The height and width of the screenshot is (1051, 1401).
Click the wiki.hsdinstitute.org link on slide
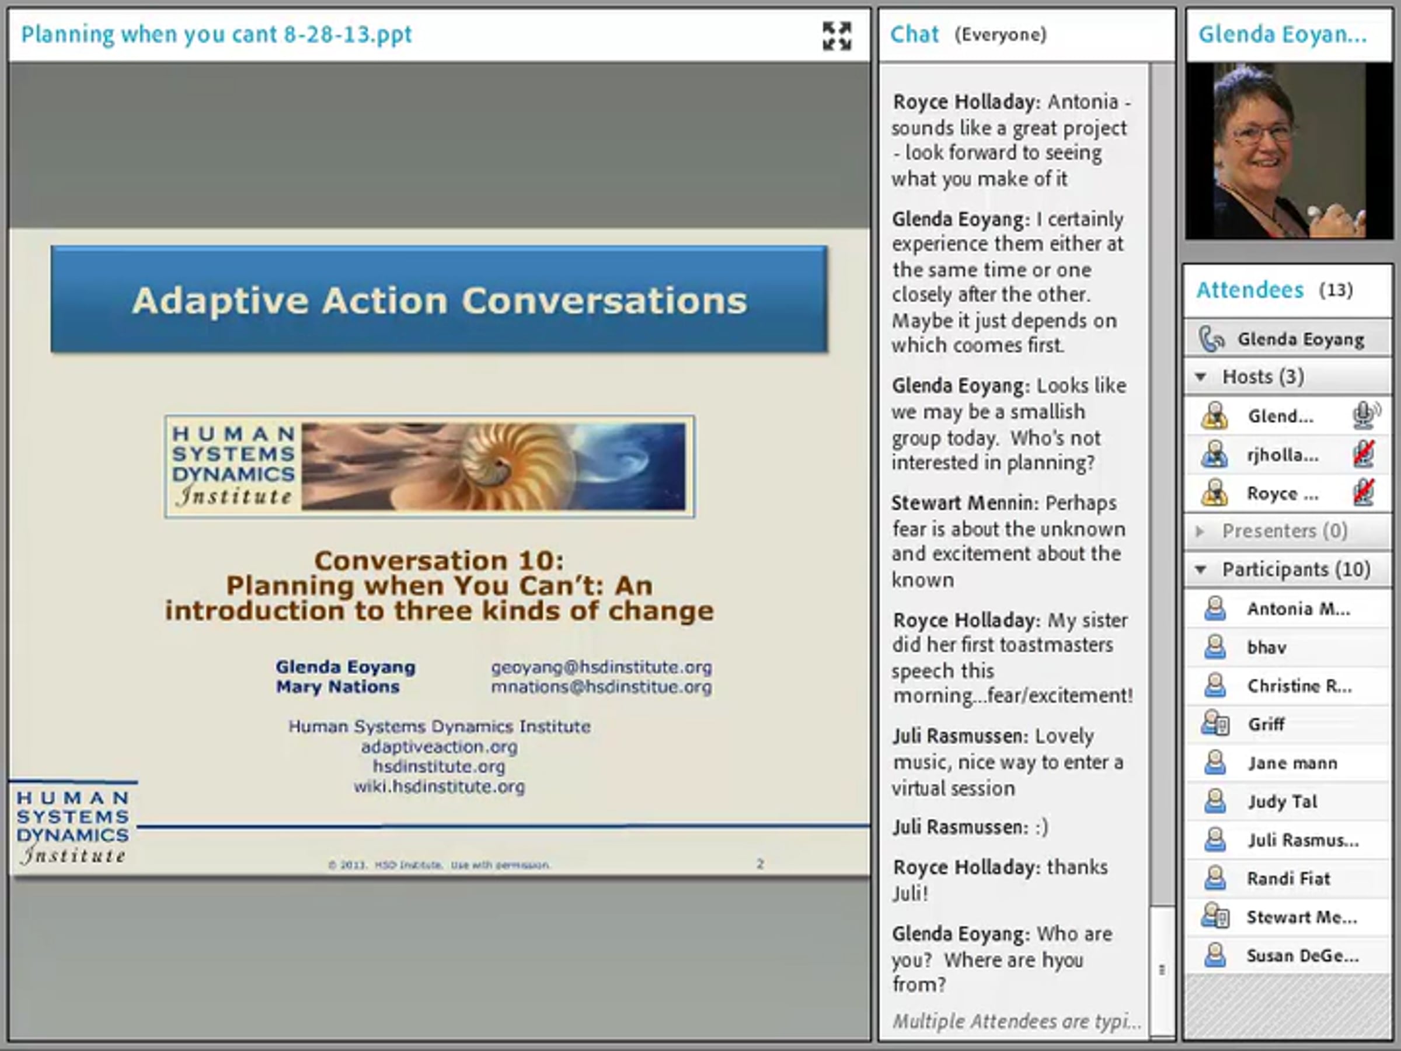point(439,787)
